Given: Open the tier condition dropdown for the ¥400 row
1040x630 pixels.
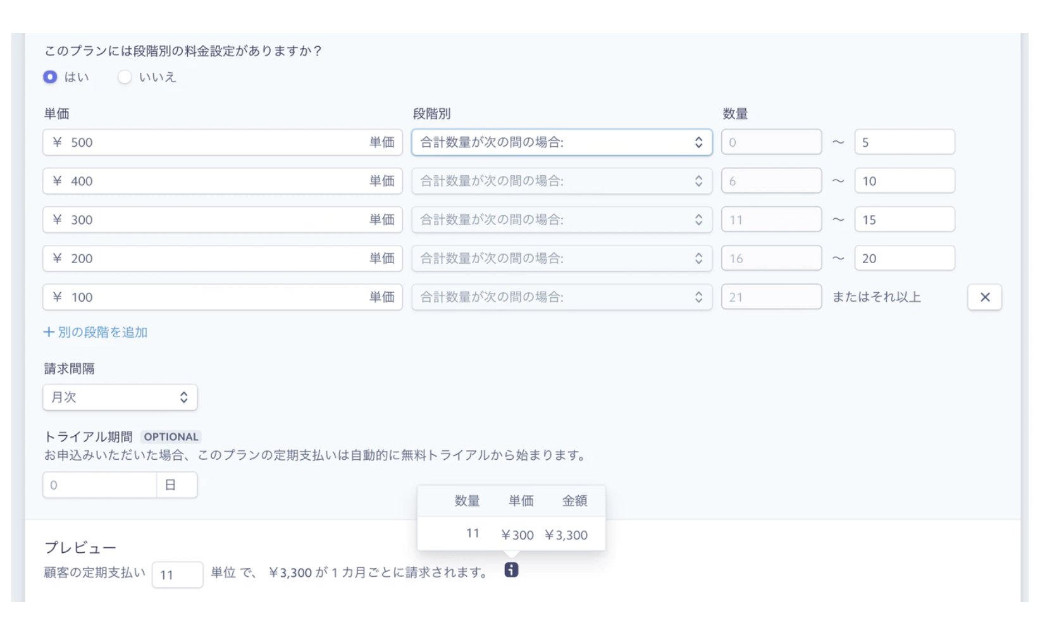Looking at the screenshot, I should [x=562, y=181].
